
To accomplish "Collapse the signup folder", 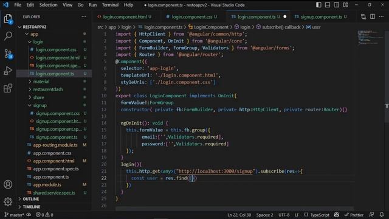I will coord(30,105).
